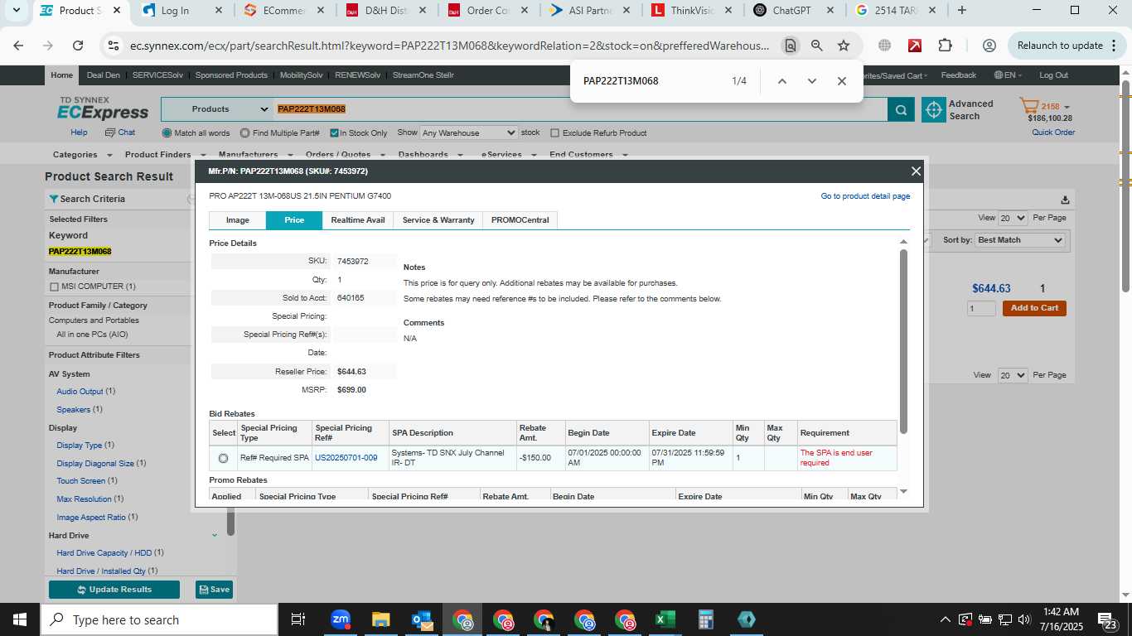
Task: Open Excel from taskbar
Action: tap(665, 619)
